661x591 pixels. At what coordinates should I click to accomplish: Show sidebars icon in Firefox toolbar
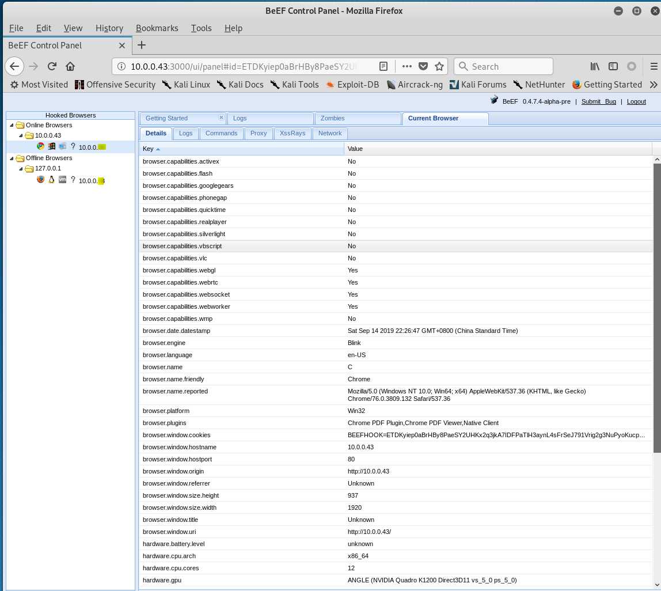[x=613, y=66]
